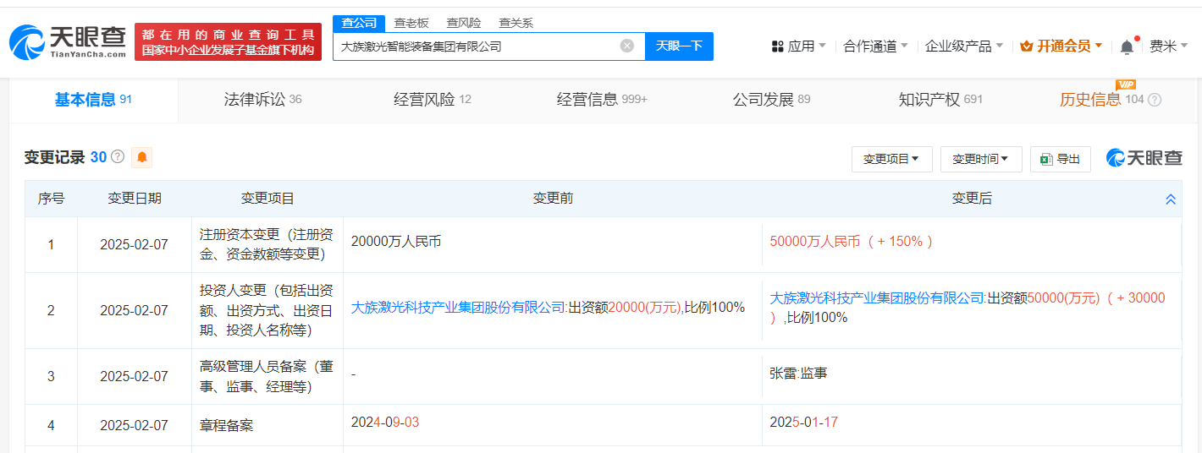Select the 查风险 search tab
This screenshot has height=453, width=1202.
[464, 23]
